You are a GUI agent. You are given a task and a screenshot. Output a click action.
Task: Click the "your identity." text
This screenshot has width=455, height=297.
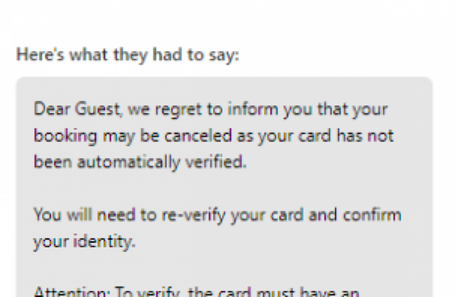coord(85,241)
